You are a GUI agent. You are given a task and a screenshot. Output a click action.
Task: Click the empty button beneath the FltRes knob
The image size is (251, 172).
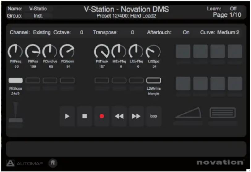tap(33, 81)
